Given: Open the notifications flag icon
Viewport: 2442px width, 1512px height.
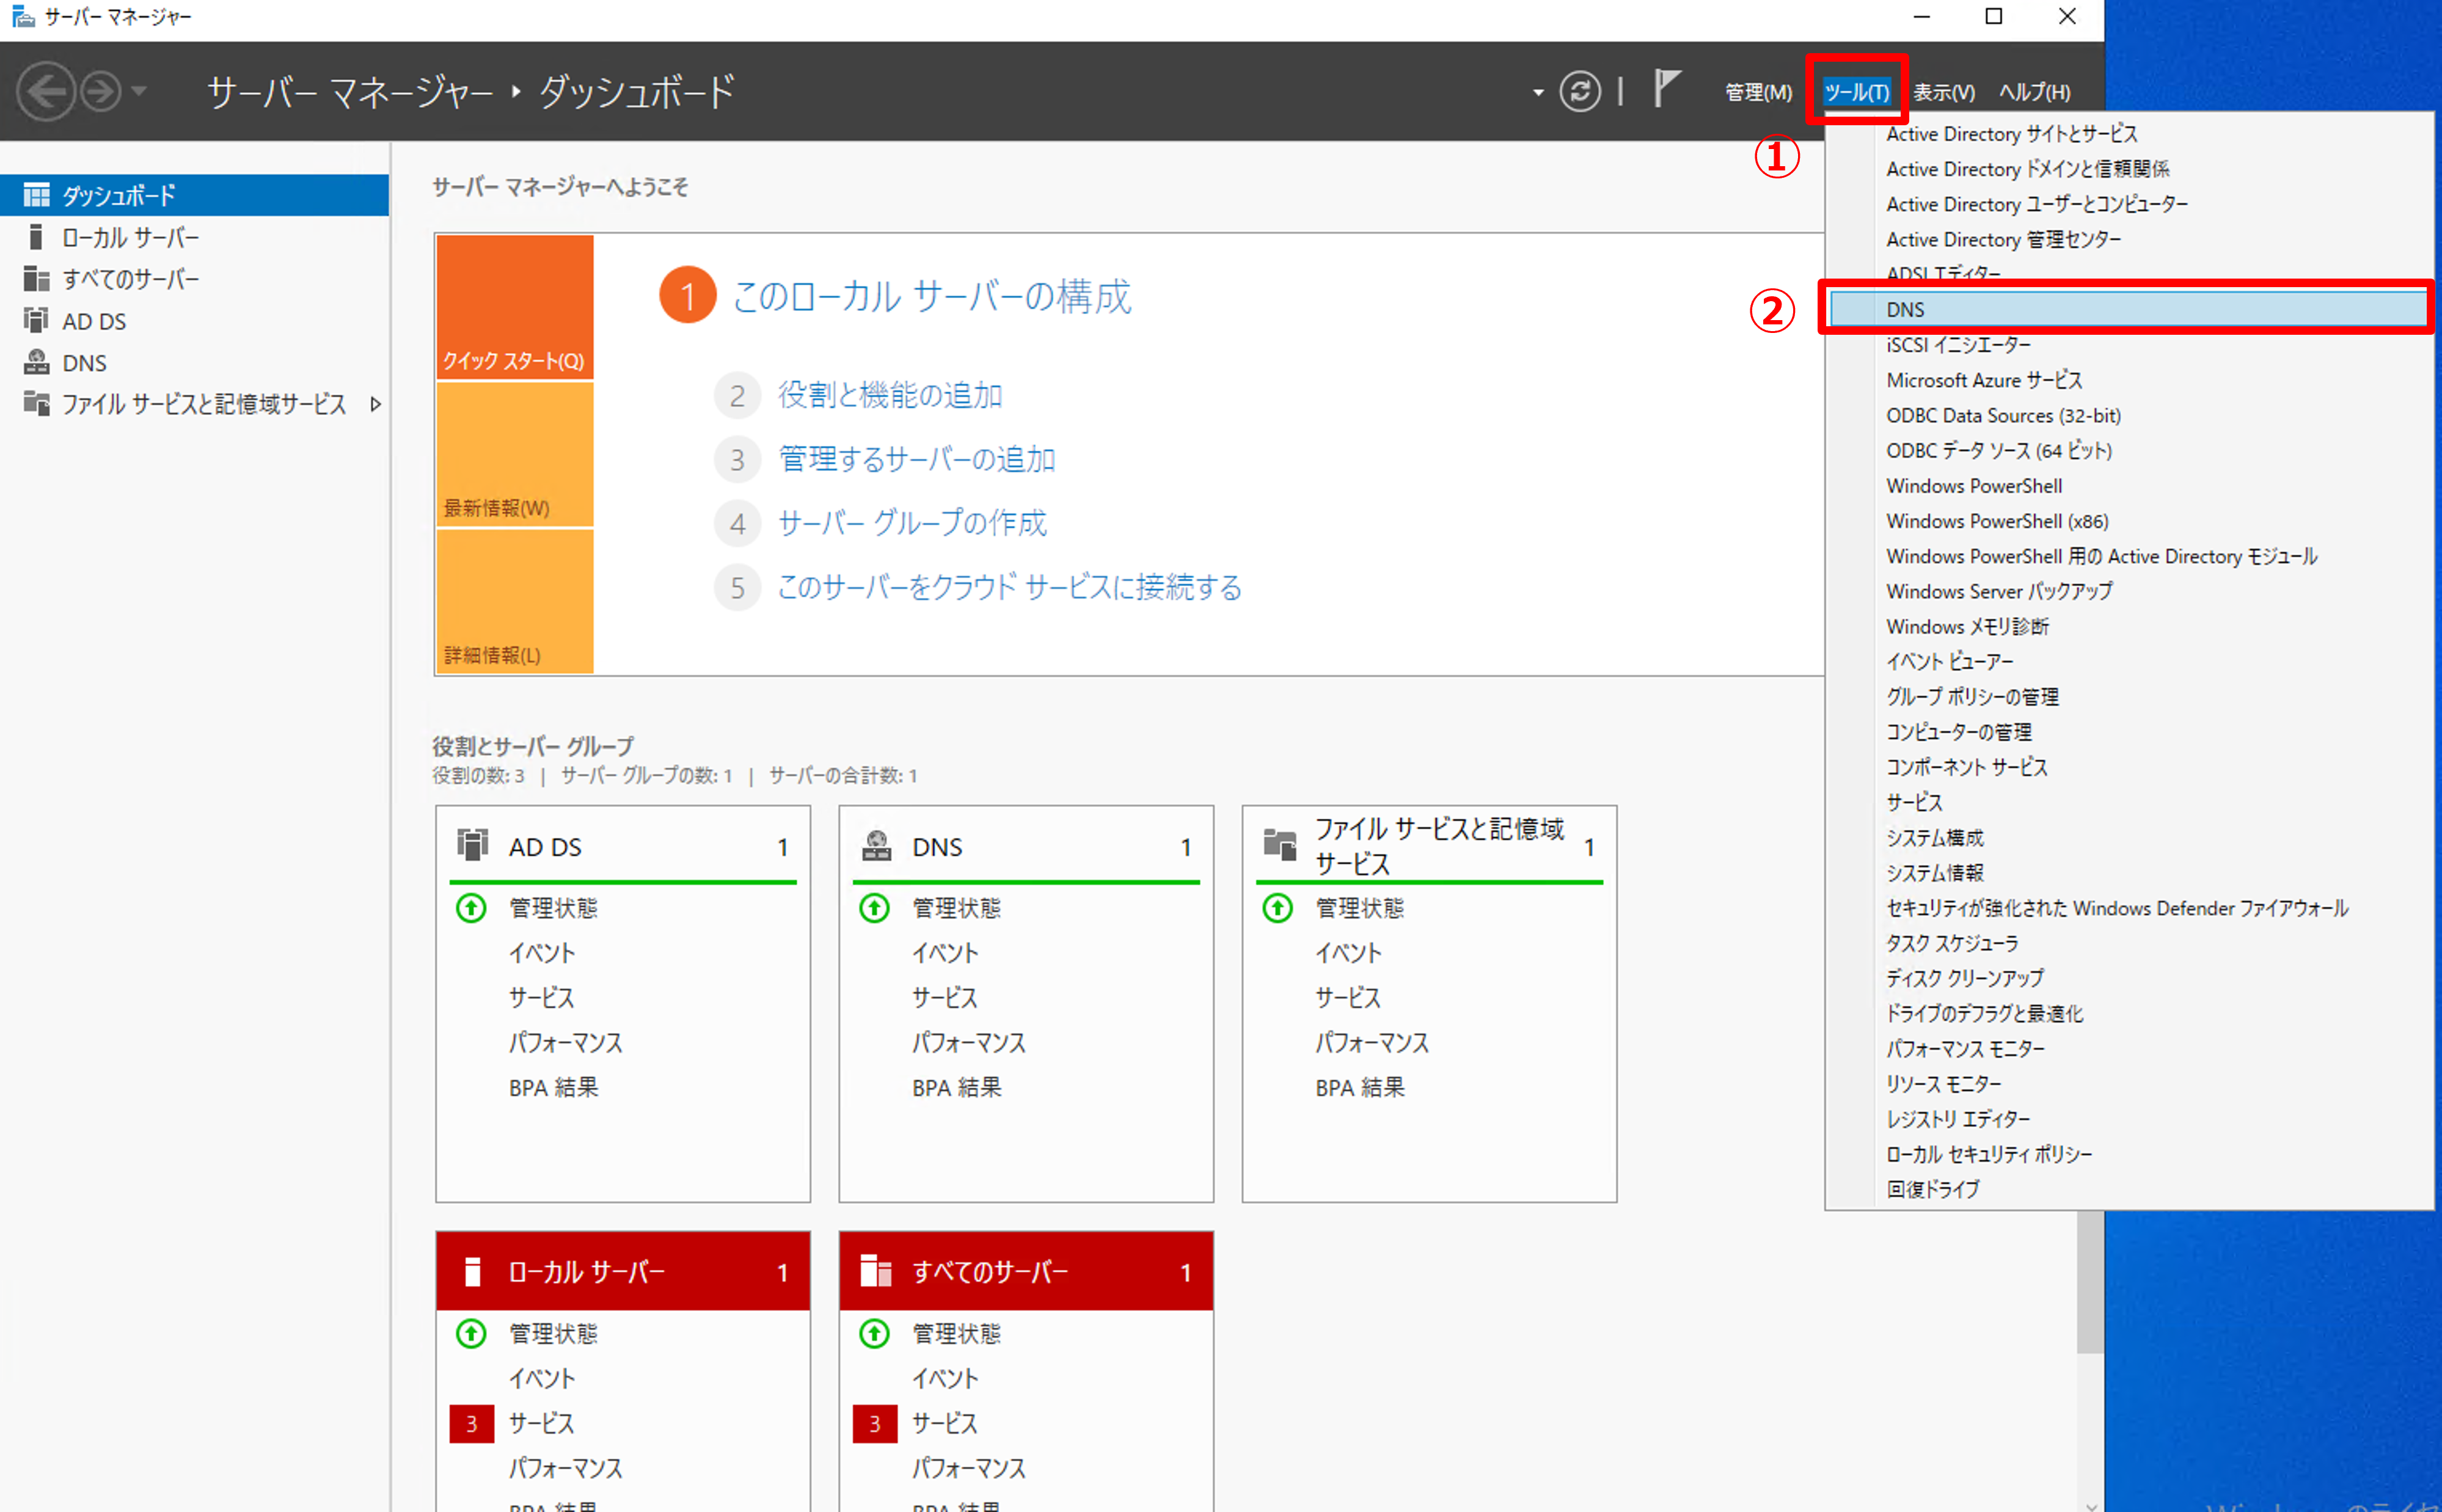Looking at the screenshot, I should 1665,90.
